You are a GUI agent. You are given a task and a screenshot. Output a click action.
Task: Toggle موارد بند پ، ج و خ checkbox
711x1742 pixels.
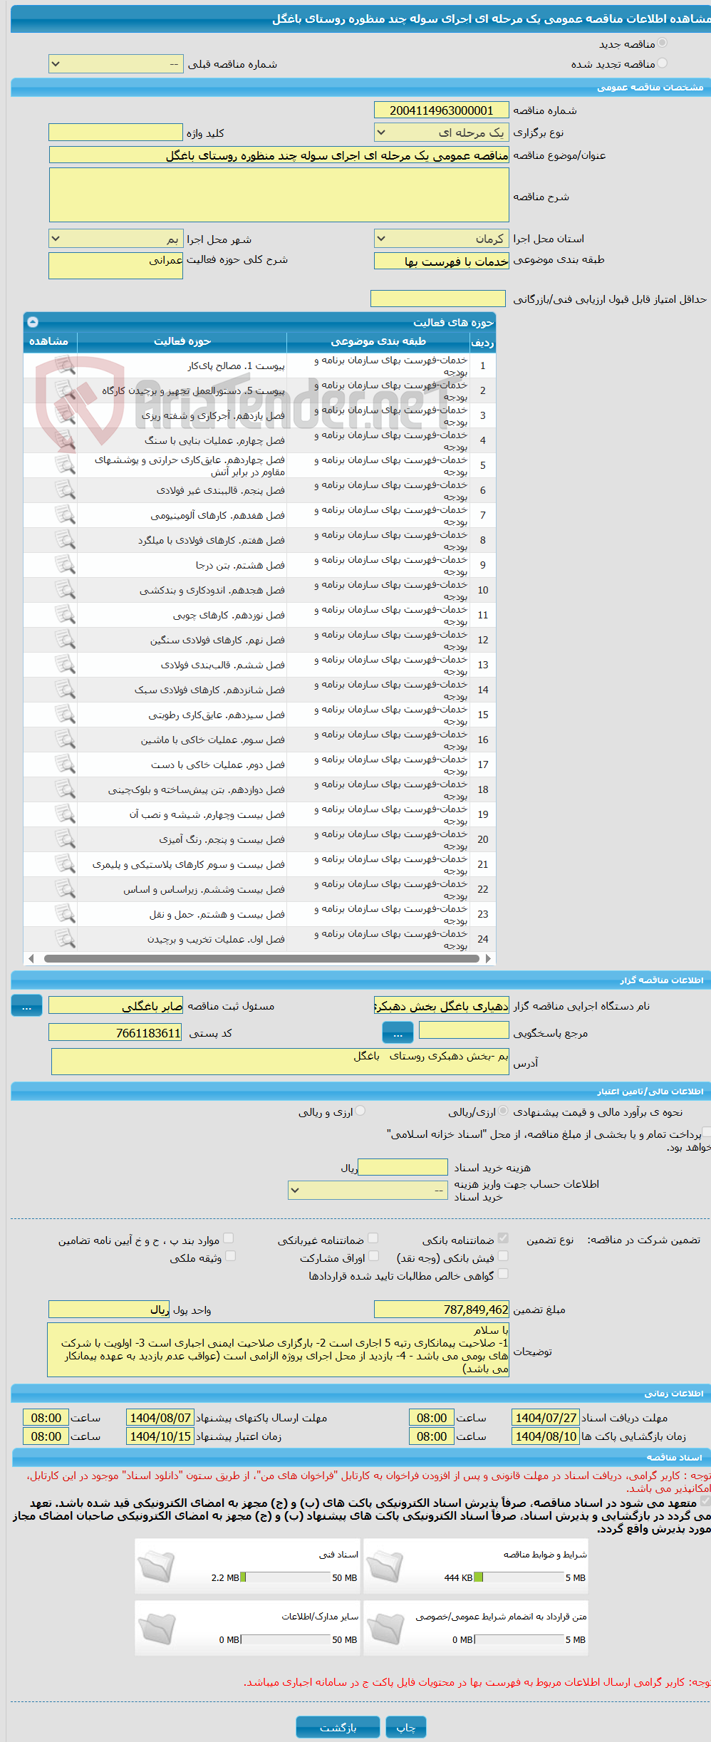pyautogui.click(x=229, y=1238)
